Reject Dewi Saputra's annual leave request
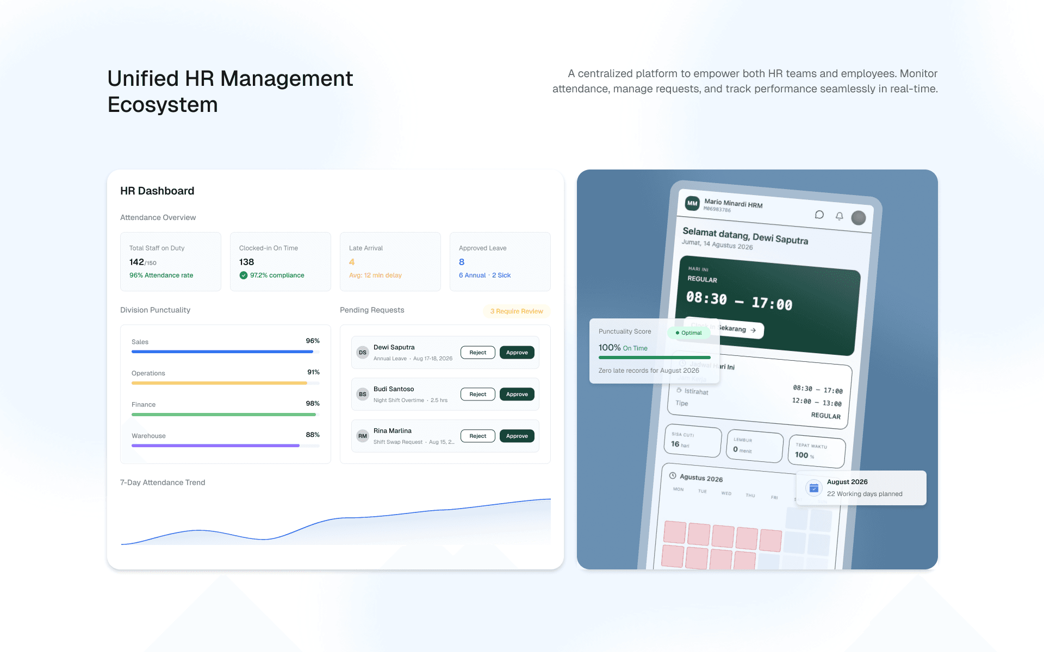The height and width of the screenshot is (652, 1044). click(x=478, y=353)
